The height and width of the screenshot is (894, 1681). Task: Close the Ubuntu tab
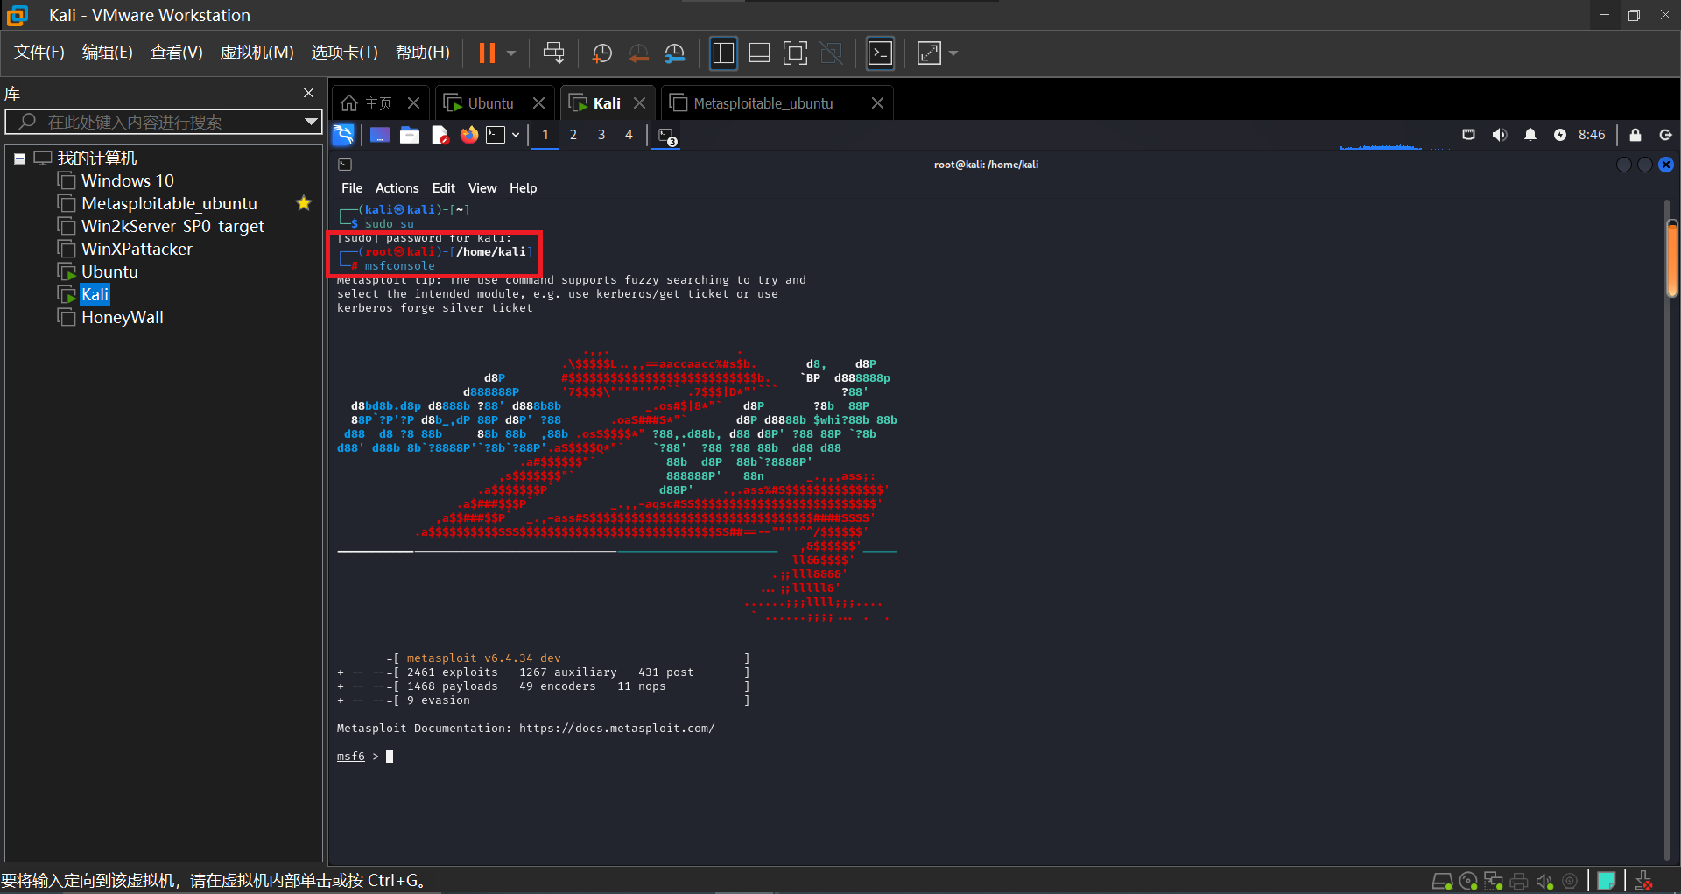pos(539,103)
